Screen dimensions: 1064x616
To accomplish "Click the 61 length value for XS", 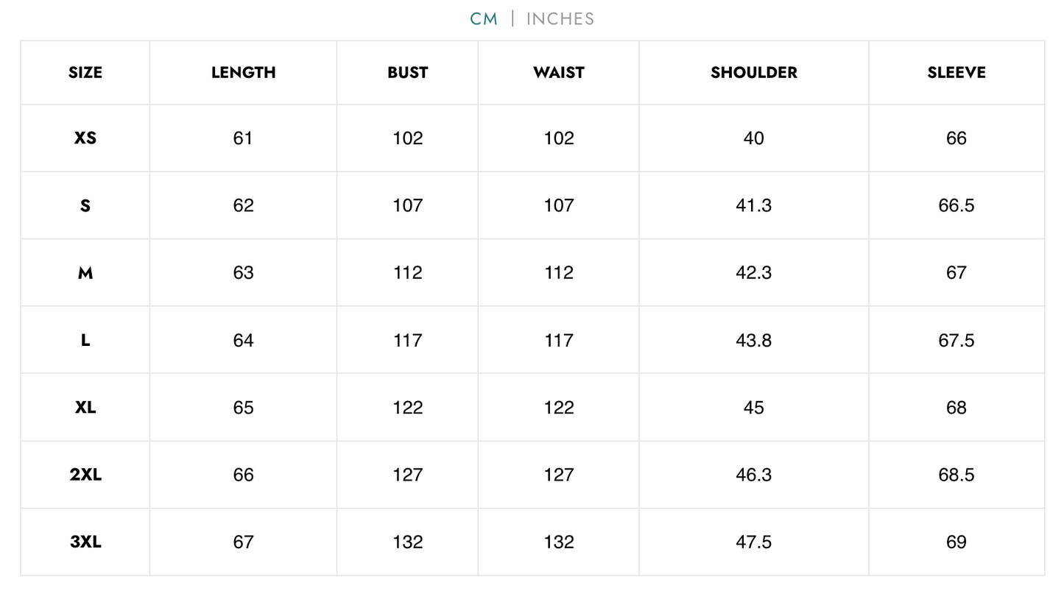I will 243,138.
